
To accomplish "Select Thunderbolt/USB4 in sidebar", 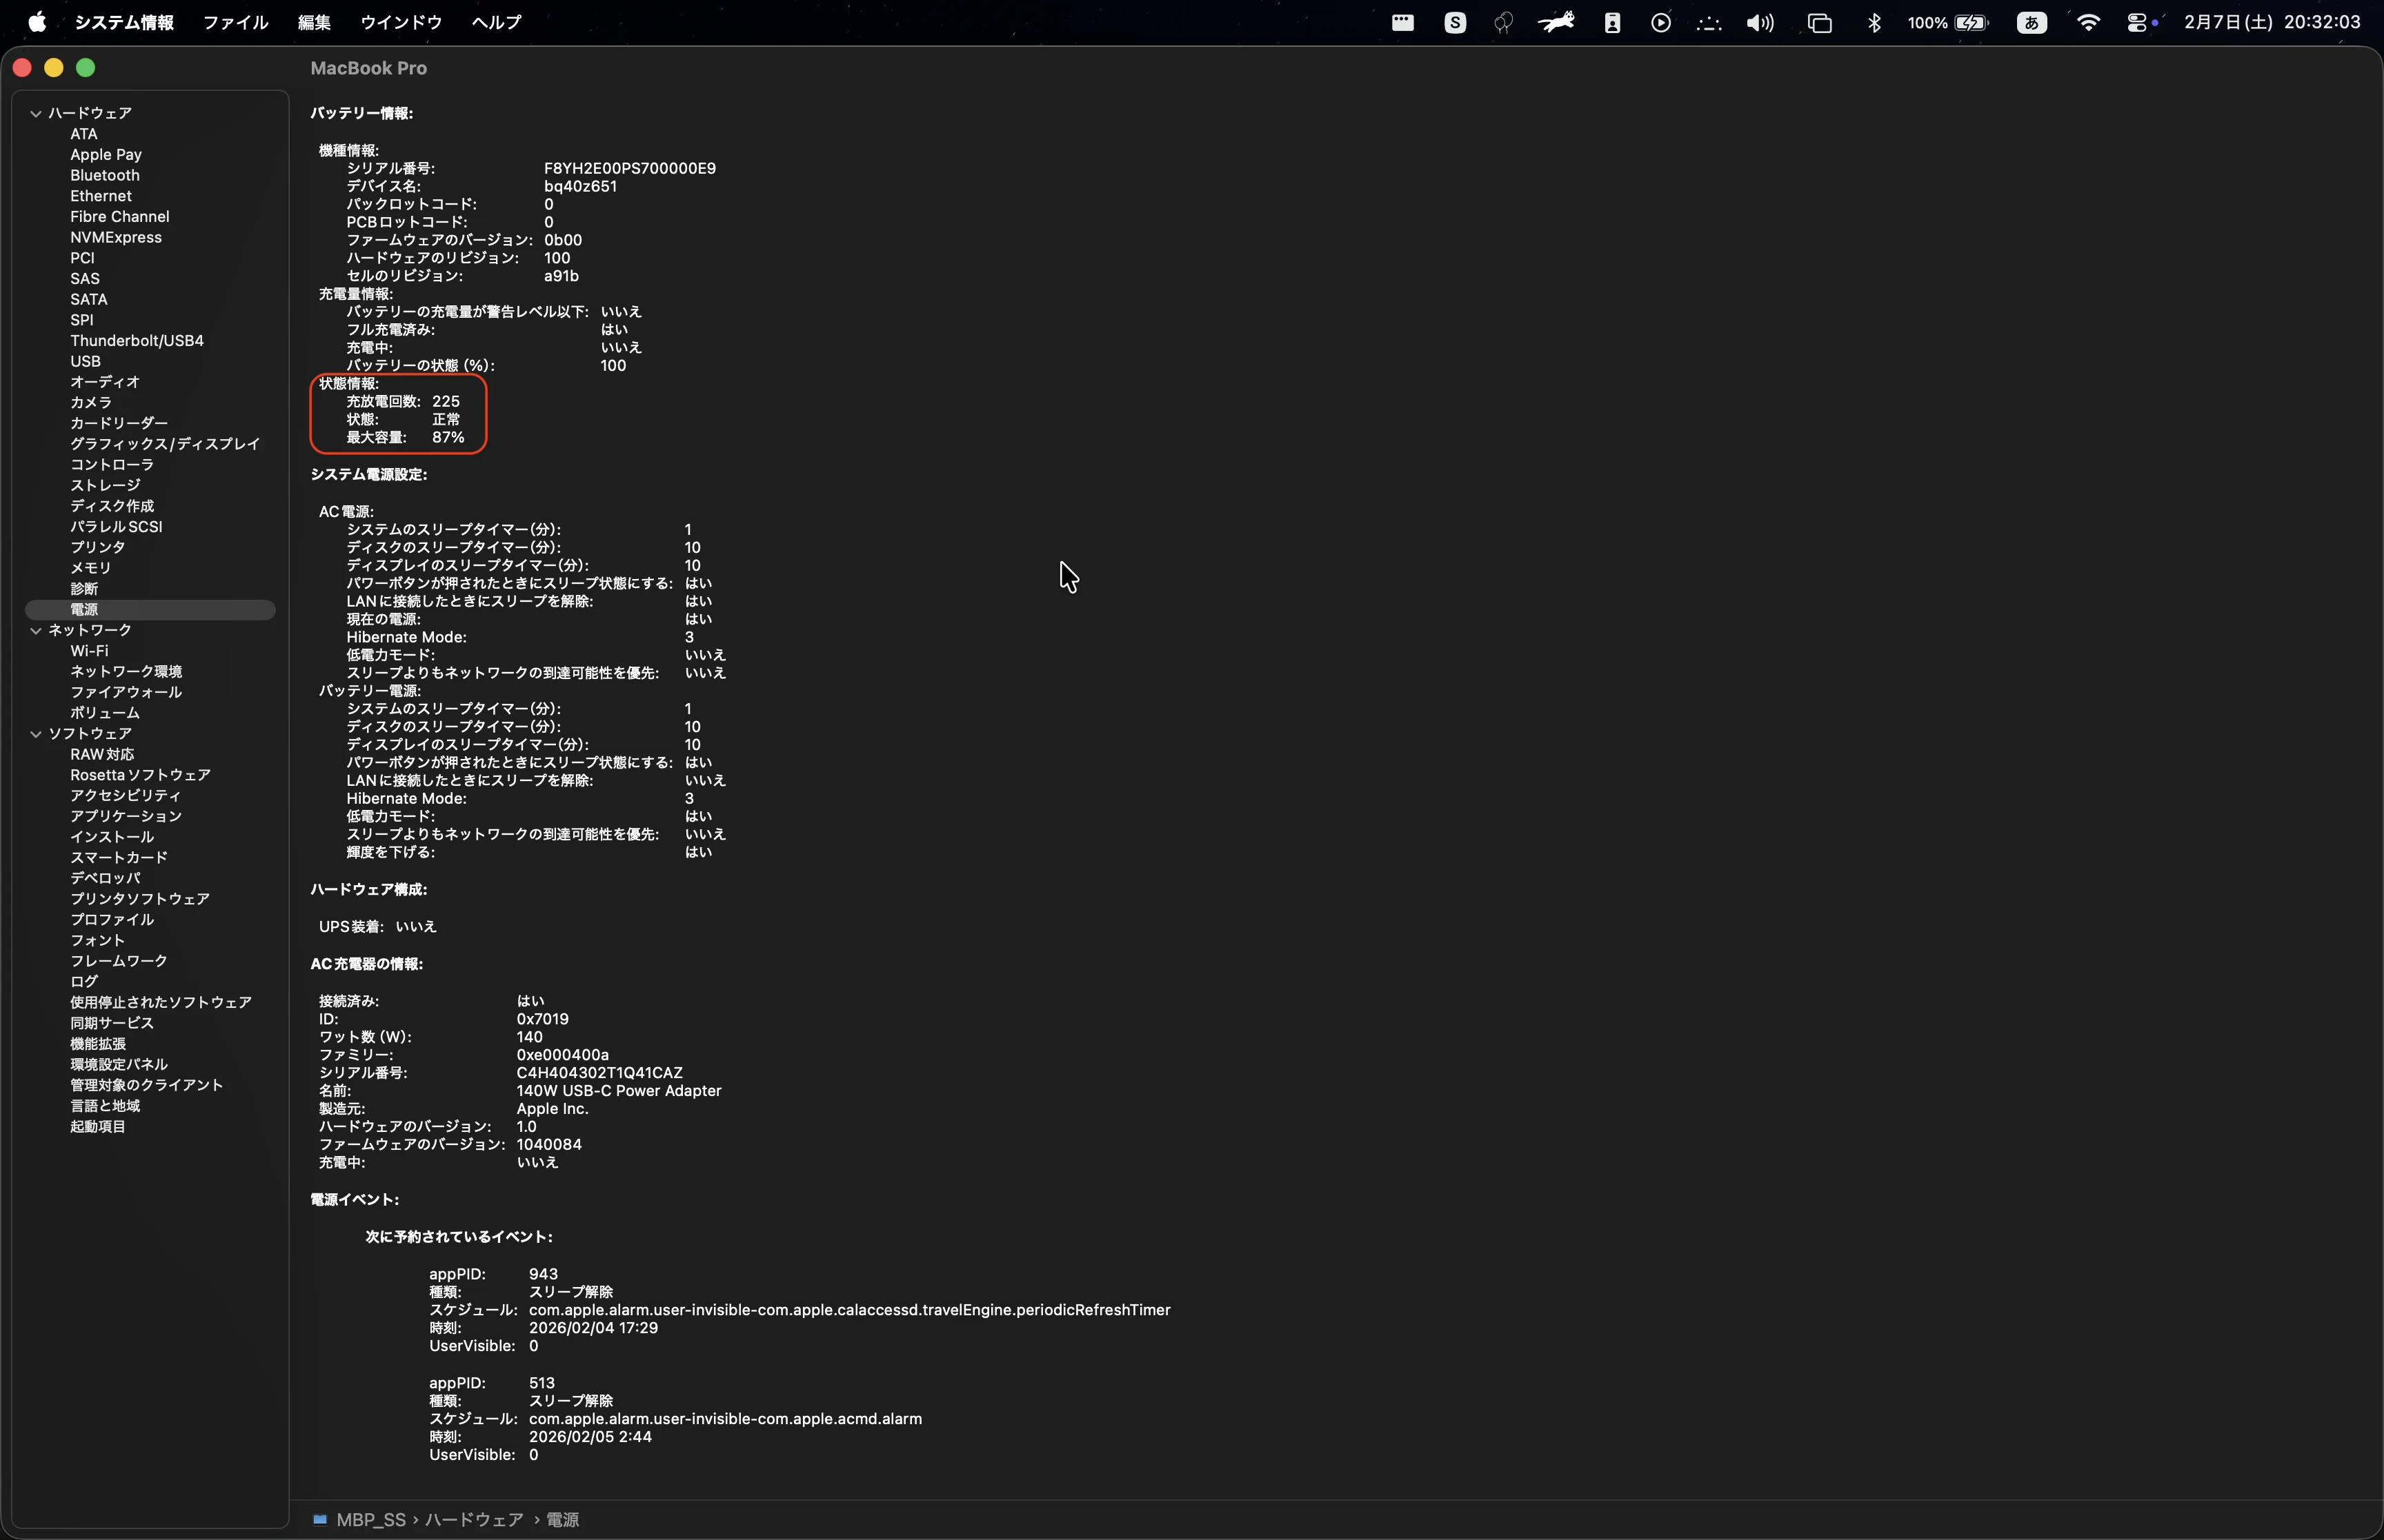I will (x=136, y=340).
